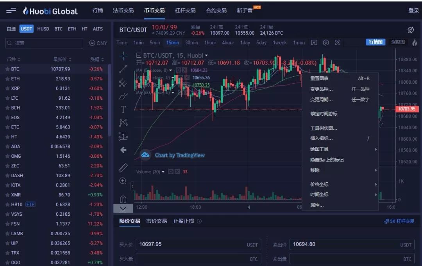
Task: Click the Huobi Global logo
Action: [50, 11]
